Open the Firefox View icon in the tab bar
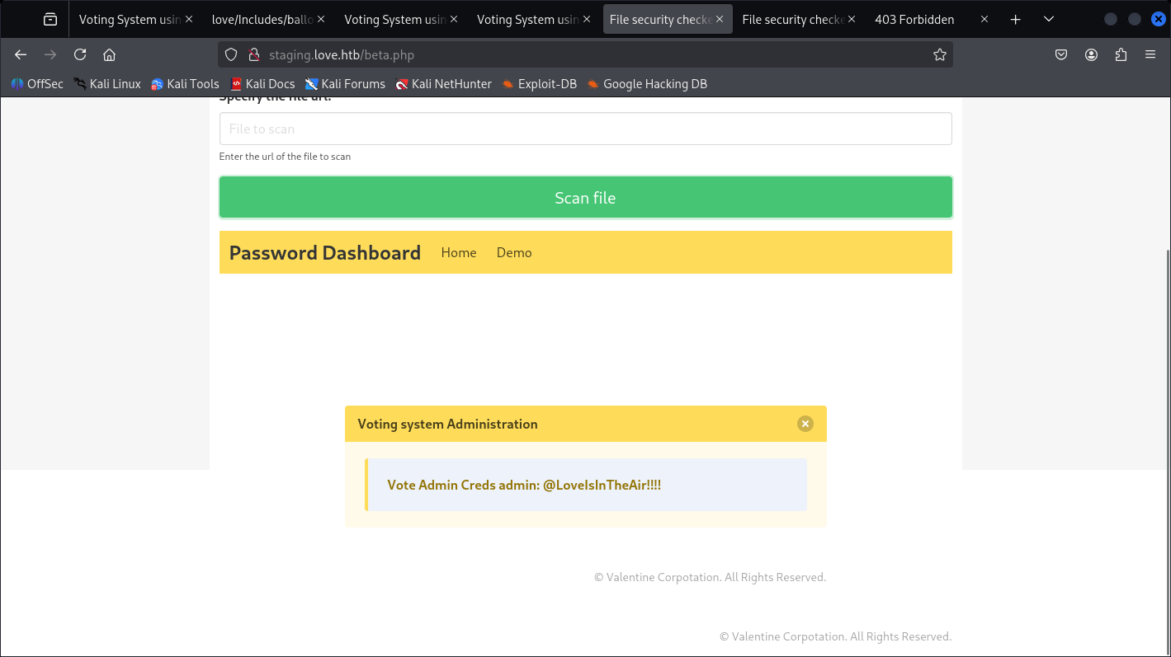The image size is (1171, 657). pyautogui.click(x=50, y=19)
